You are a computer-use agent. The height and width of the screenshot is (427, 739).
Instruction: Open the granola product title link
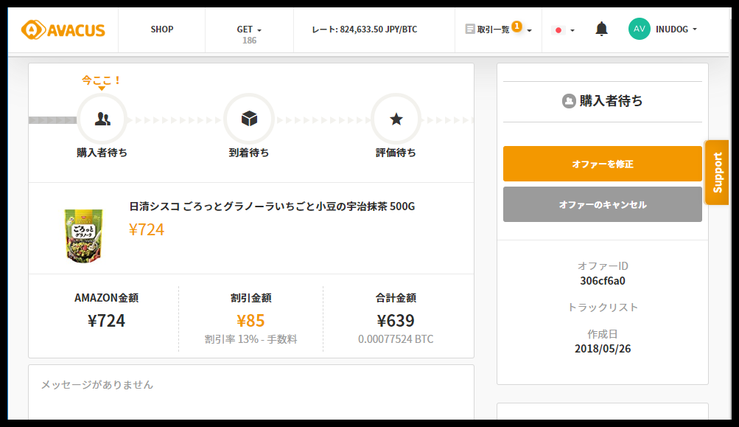click(272, 206)
